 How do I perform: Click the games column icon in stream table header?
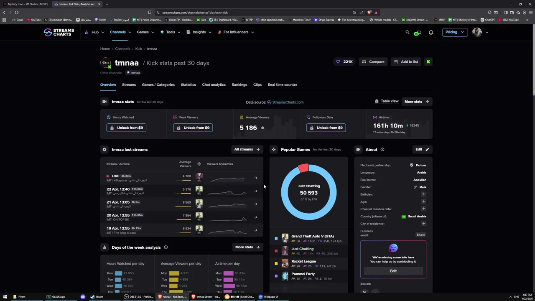(199, 164)
